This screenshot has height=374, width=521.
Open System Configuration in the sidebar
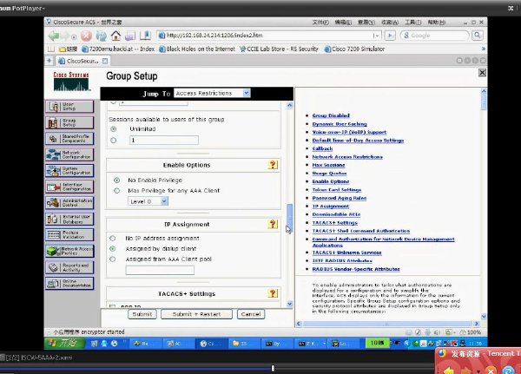(x=69, y=171)
